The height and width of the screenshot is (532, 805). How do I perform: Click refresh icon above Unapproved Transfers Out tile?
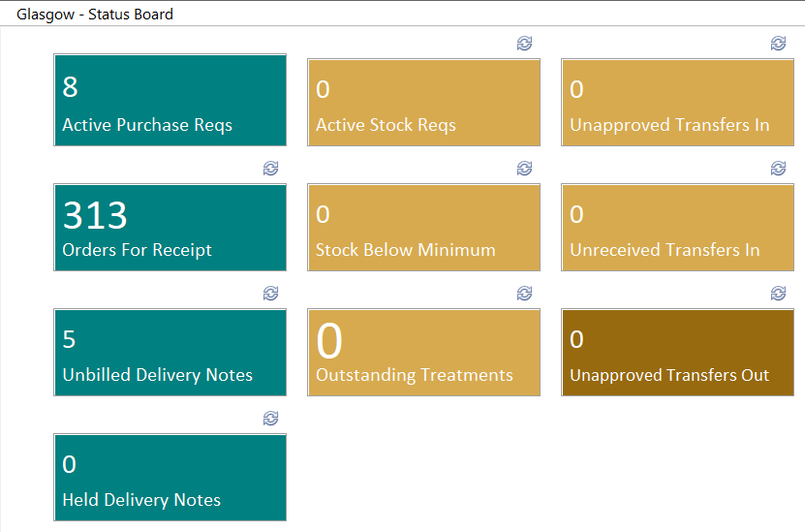(x=778, y=294)
